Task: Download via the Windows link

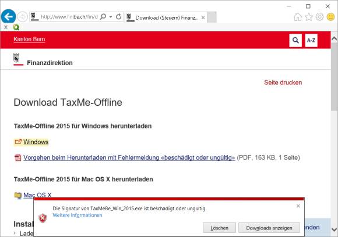Action: tap(36, 142)
